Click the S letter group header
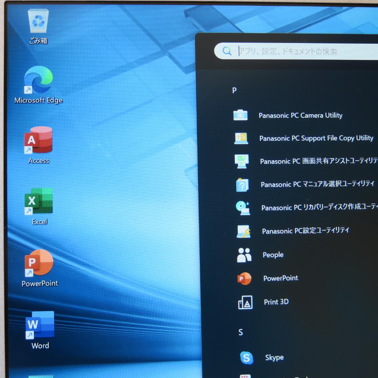 (x=240, y=332)
